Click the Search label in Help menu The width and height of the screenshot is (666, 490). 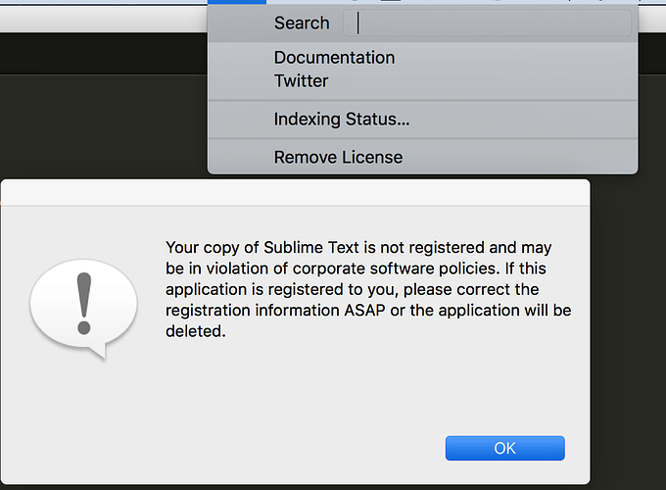[302, 23]
